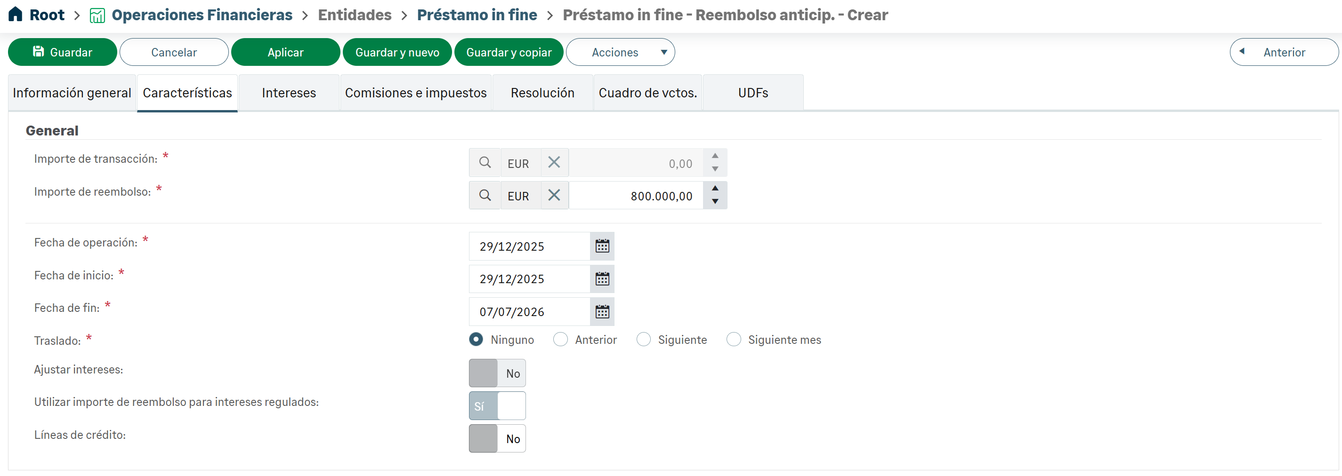This screenshot has height=476, width=1342.
Task: Click the Fecha de fin date field
Action: tap(529, 312)
